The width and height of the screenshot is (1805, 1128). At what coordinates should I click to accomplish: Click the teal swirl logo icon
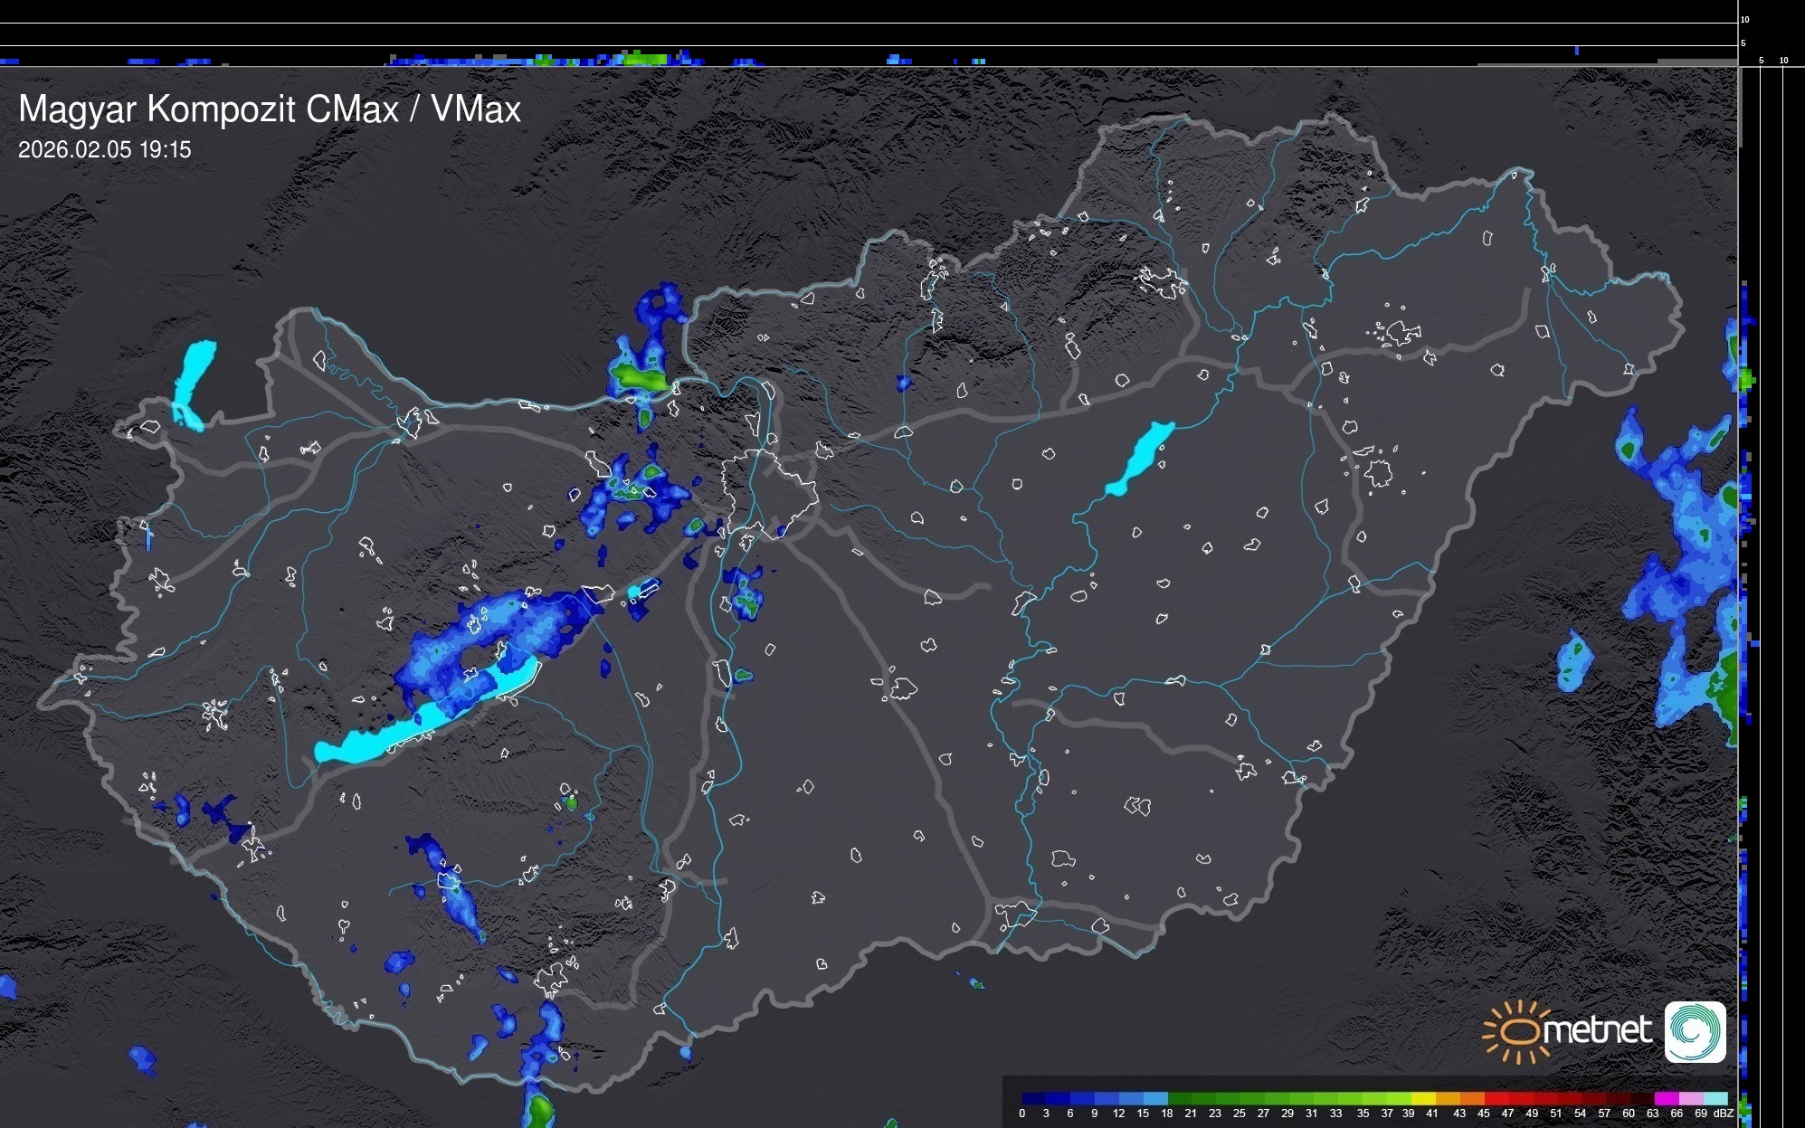point(1695,1031)
